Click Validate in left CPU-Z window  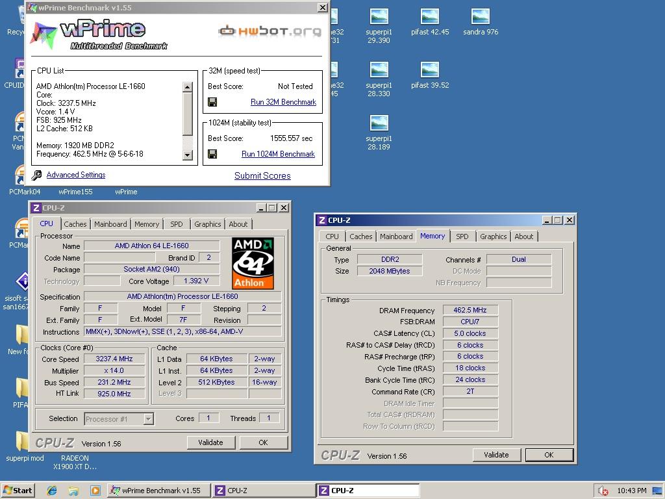(x=211, y=442)
